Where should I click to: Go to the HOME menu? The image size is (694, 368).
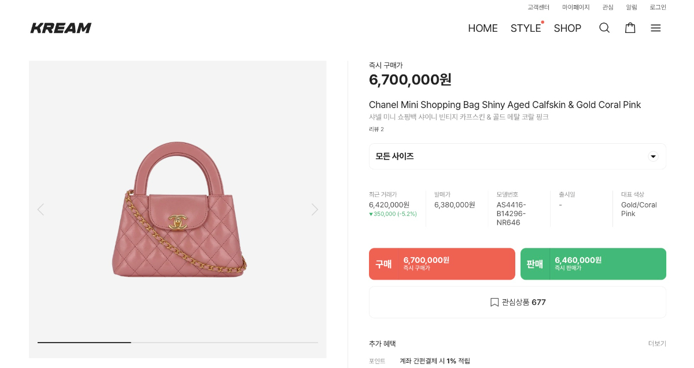coord(483,28)
